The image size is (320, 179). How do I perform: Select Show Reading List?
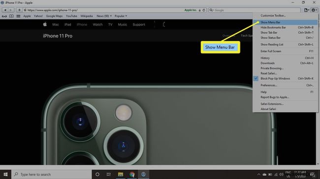point(286,44)
